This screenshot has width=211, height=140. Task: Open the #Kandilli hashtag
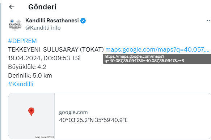pos(21,84)
